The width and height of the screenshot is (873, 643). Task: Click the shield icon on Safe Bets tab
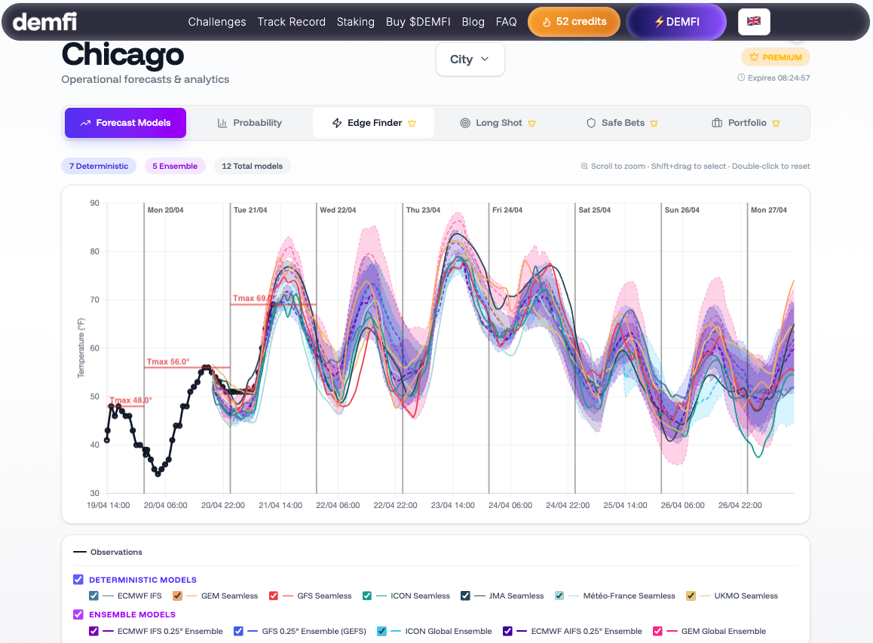591,123
